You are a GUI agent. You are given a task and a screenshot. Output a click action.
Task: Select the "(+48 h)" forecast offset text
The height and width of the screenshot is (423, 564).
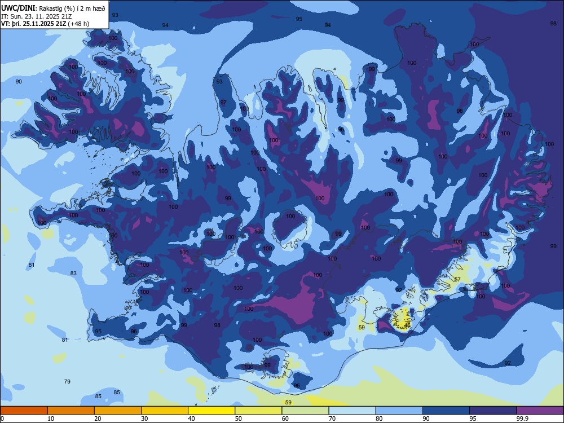click(78, 24)
